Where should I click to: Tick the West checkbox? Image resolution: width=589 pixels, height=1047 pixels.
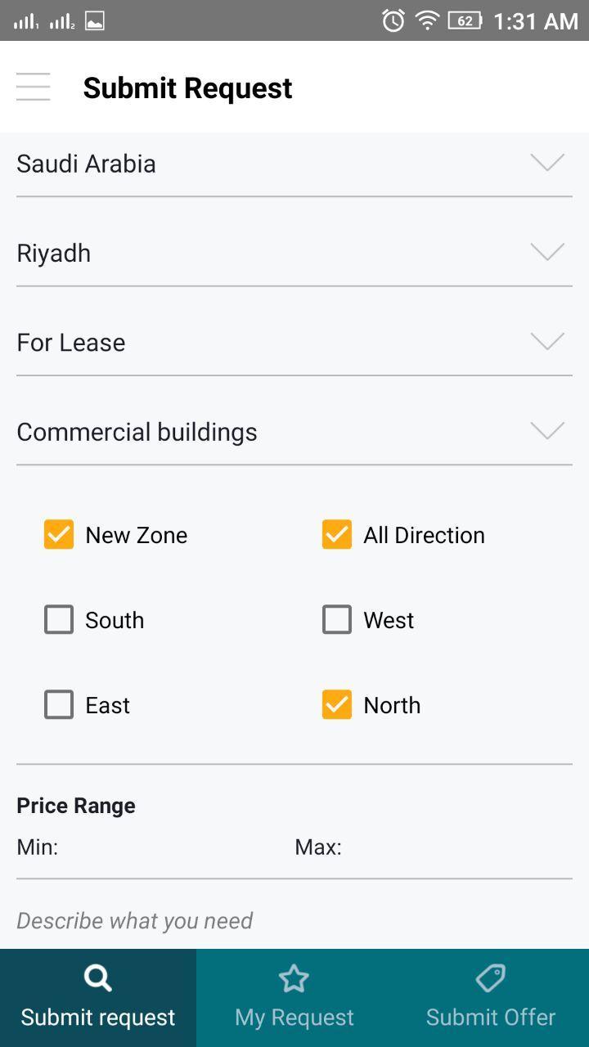coord(337,620)
